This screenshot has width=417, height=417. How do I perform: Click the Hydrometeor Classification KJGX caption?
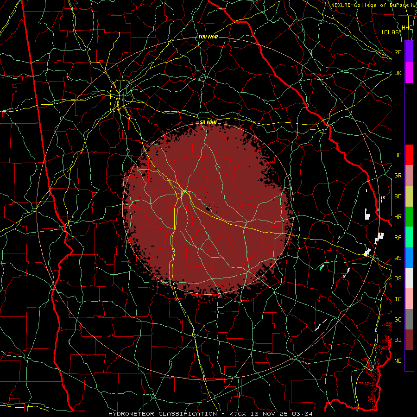[x=210, y=414]
